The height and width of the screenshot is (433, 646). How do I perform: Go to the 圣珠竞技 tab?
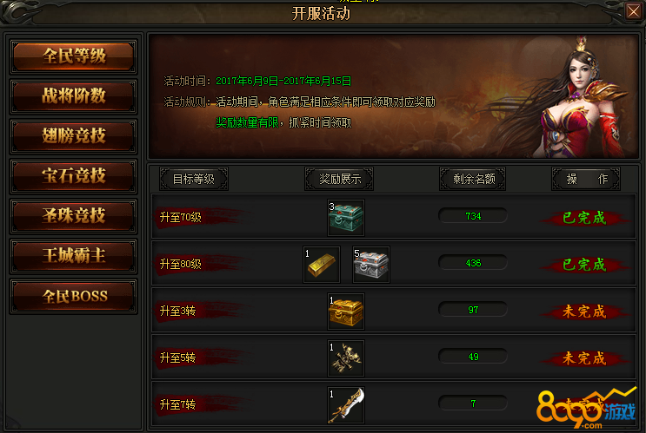tap(73, 216)
